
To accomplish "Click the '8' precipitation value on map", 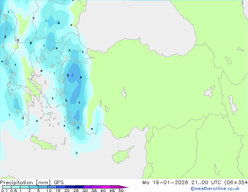I will pyautogui.click(x=68, y=75).
